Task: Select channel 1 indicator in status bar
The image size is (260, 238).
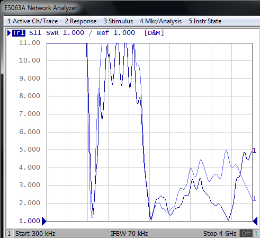Action: tap(9, 234)
